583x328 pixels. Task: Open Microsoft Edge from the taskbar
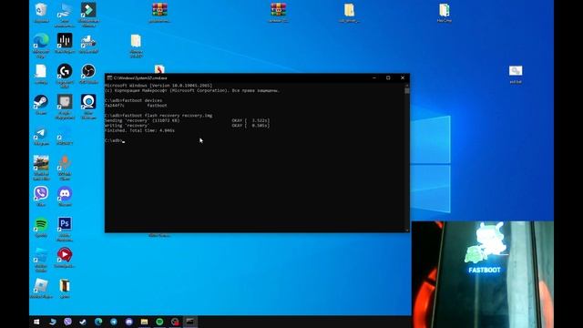tap(98, 322)
